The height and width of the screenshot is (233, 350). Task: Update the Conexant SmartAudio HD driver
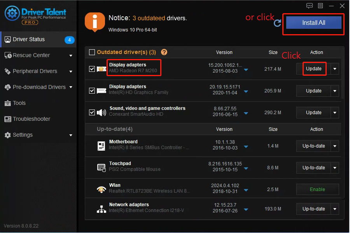tap(313, 113)
